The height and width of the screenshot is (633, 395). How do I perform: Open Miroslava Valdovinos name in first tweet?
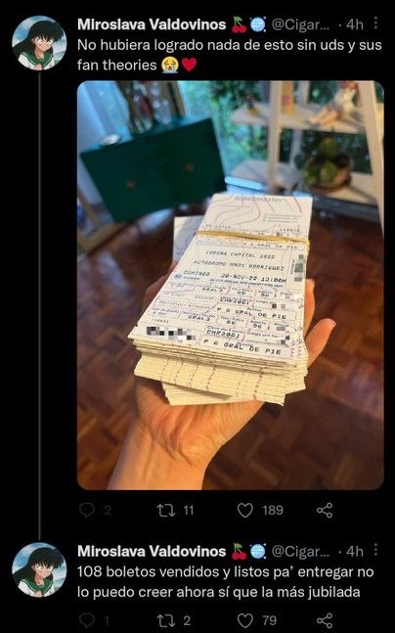point(152,24)
